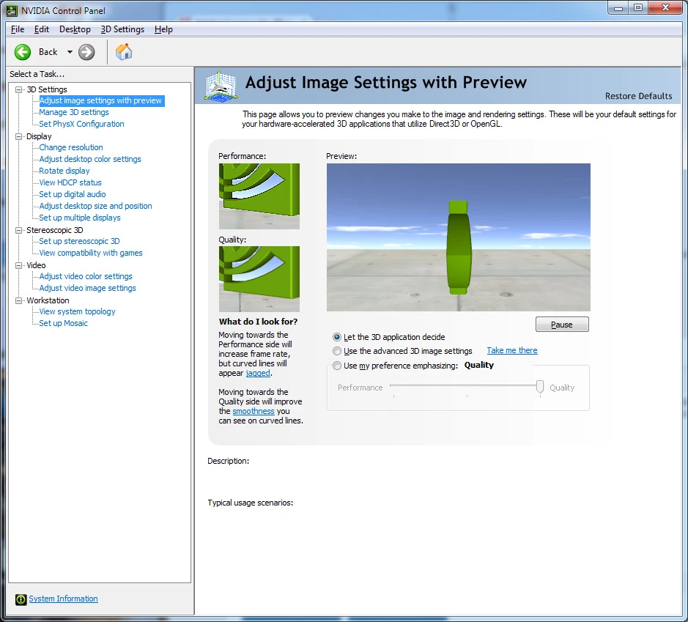Click the NVIDIA Control Panel title bar icon
688x622 pixels.
(12, 10)
